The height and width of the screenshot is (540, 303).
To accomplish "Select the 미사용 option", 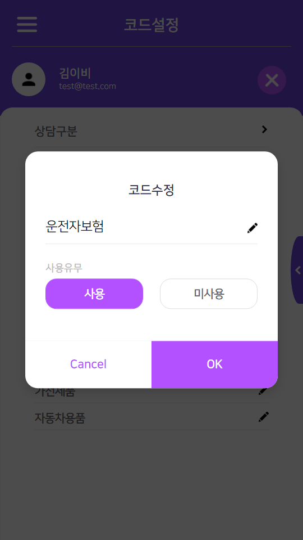I will (209, 294).
